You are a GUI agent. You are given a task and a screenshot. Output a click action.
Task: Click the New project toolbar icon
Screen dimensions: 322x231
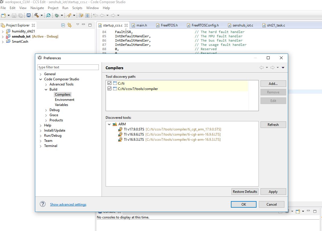(3, 15)
